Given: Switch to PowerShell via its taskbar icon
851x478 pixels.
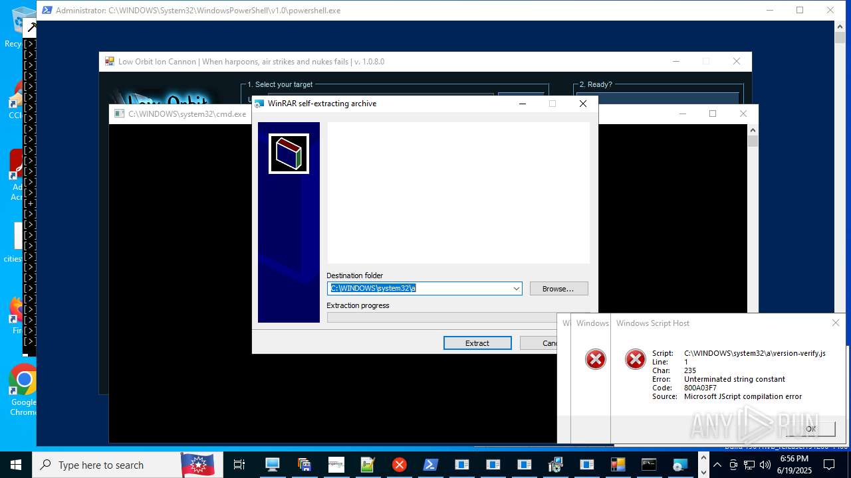Looking at the screenshot, I should coord(431,465).
